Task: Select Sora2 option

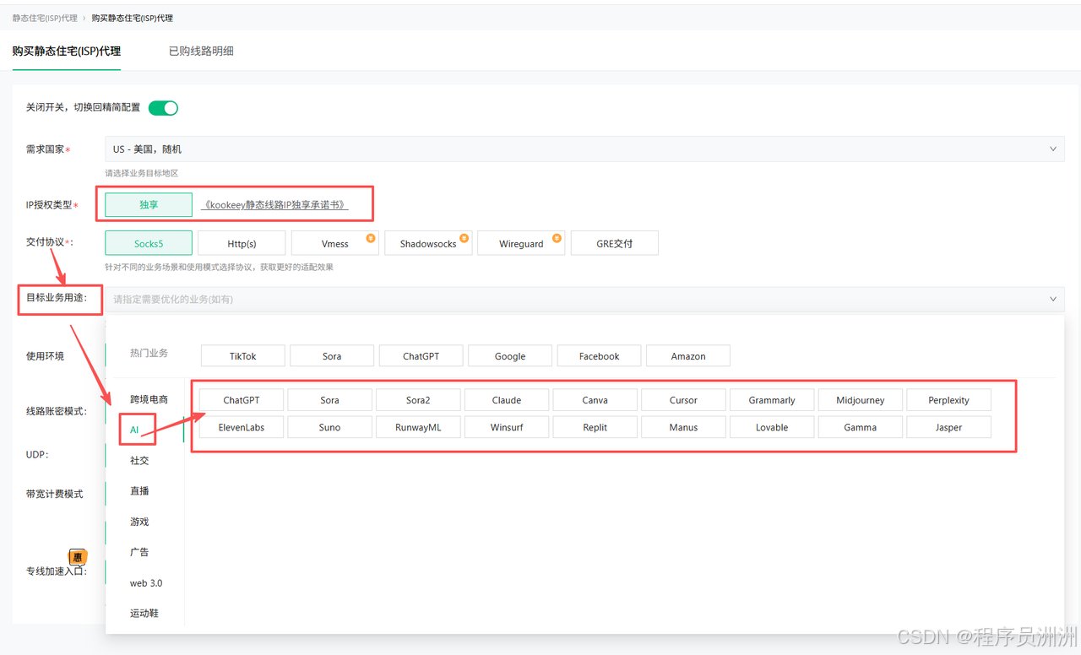Action: tap(418, 399)
